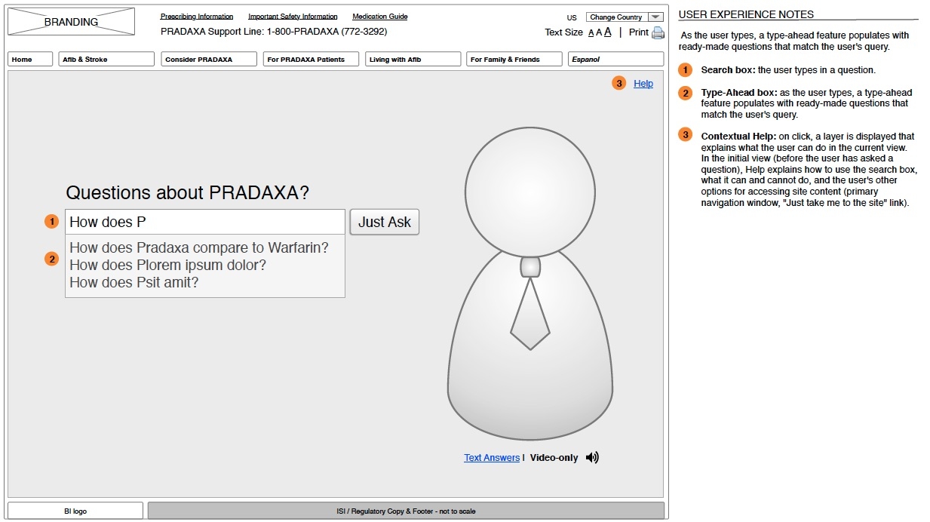
Task: Switch to the Espanol tab
Action: pyautogui.click(x=615, y=59)
